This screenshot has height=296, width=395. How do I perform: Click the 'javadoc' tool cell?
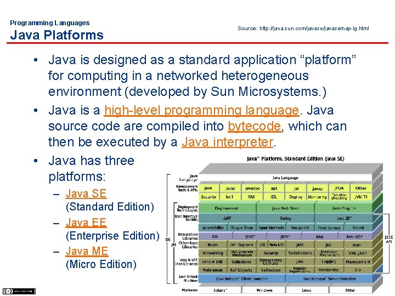(x=252, y=188)
